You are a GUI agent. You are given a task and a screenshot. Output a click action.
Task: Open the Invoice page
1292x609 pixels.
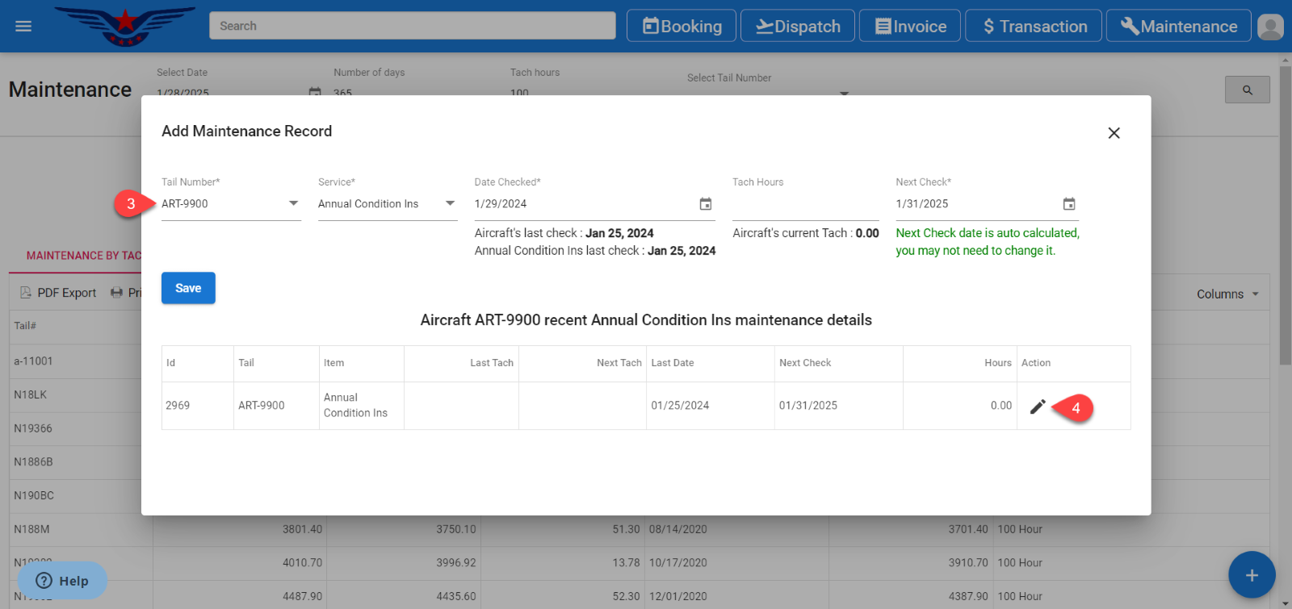coord(909,26)
